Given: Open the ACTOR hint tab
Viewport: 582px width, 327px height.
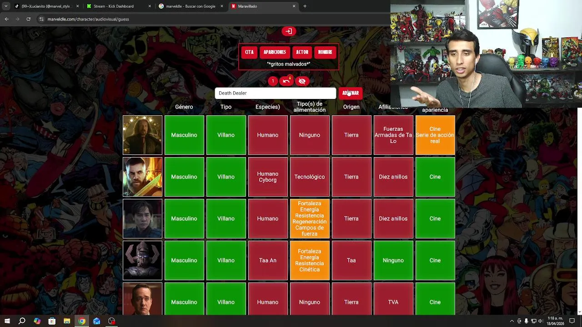Looking at the screenshot, I should coord(302,52).
